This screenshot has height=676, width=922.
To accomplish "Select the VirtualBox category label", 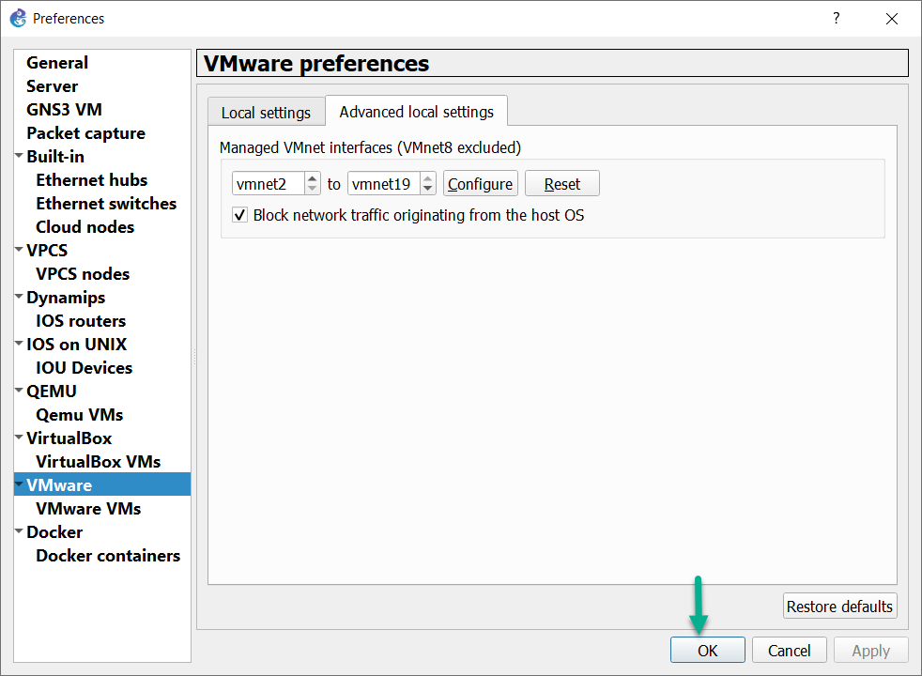I will point(69,438).
